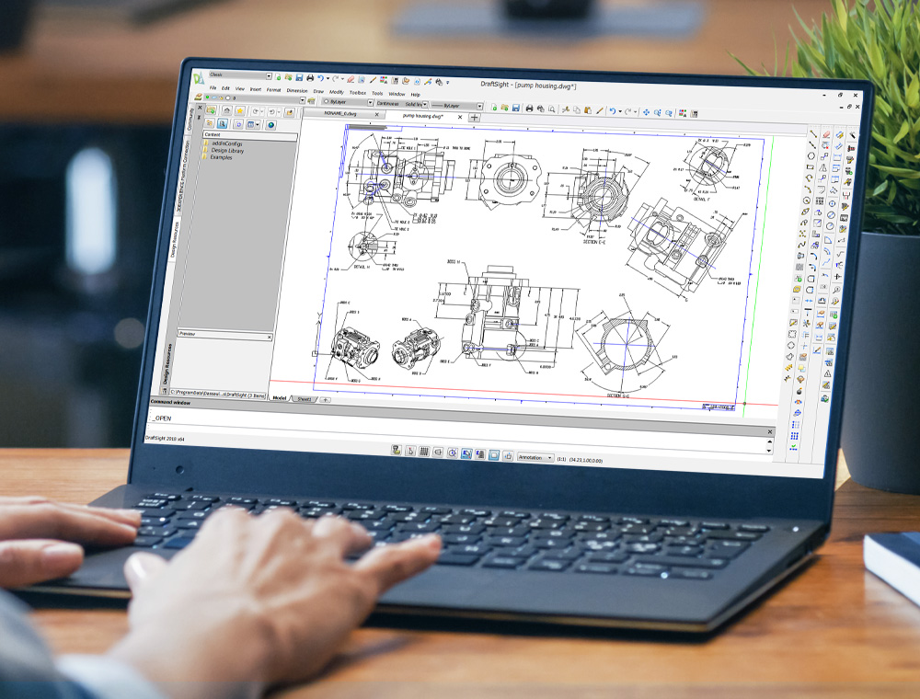Click the Cut scissors icon in the second toolbar

564,109
